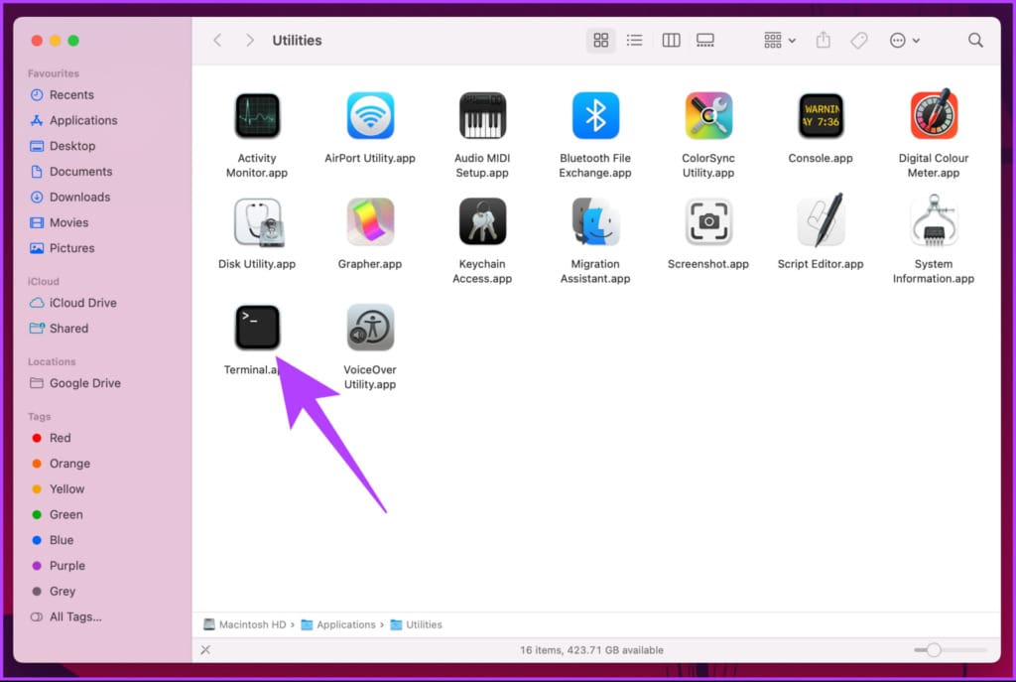Open AirPort Utility app icon
This screenshot has height=682, width=1016.
pyautogui.click(x=370, y=116)
